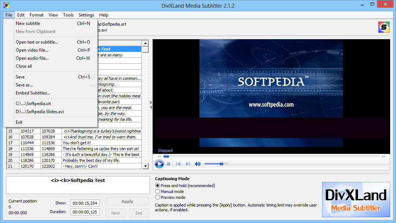Select Save as... menu entry

pyautogui.click(x=51, y=85)
